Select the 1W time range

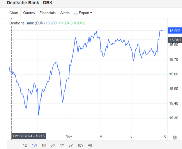(34, 145)
